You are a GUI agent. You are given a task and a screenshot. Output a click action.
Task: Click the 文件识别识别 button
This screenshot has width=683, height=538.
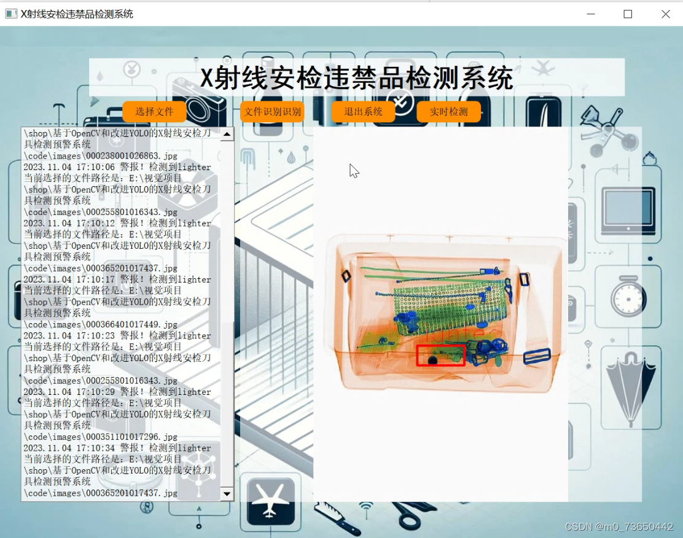[x=271, y=111]
